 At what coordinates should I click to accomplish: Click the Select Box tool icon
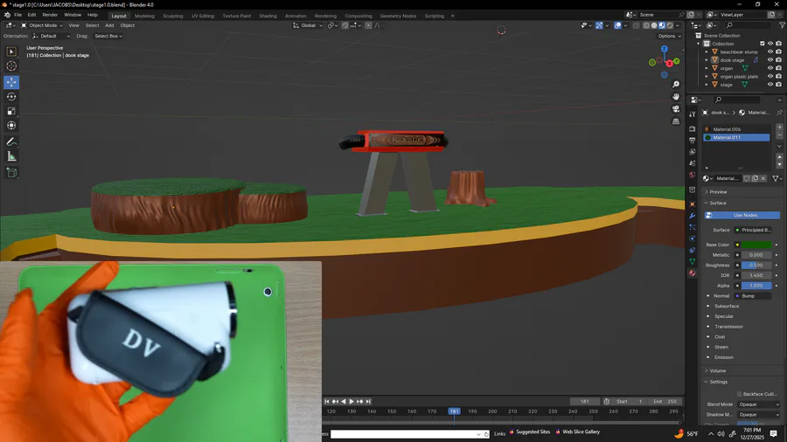(x=11, y=52)
